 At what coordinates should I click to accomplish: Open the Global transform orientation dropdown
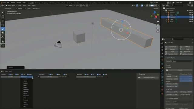(x=70, y=5)
